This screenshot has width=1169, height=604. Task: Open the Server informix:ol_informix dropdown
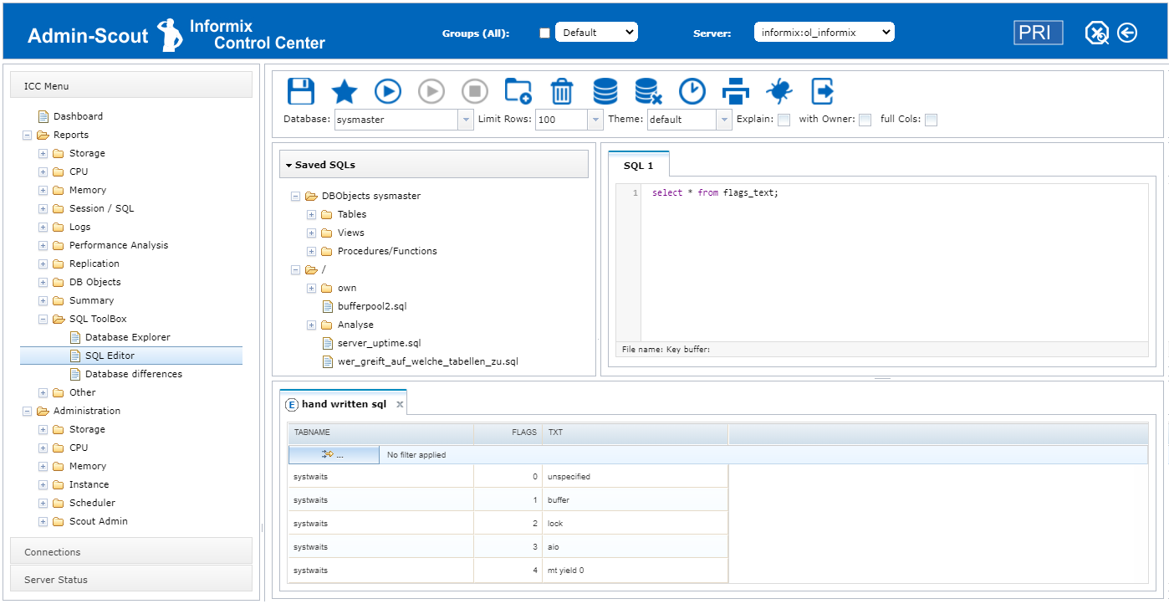tap(824, 33)
